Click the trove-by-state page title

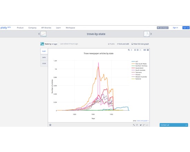[x=96, y=34]
